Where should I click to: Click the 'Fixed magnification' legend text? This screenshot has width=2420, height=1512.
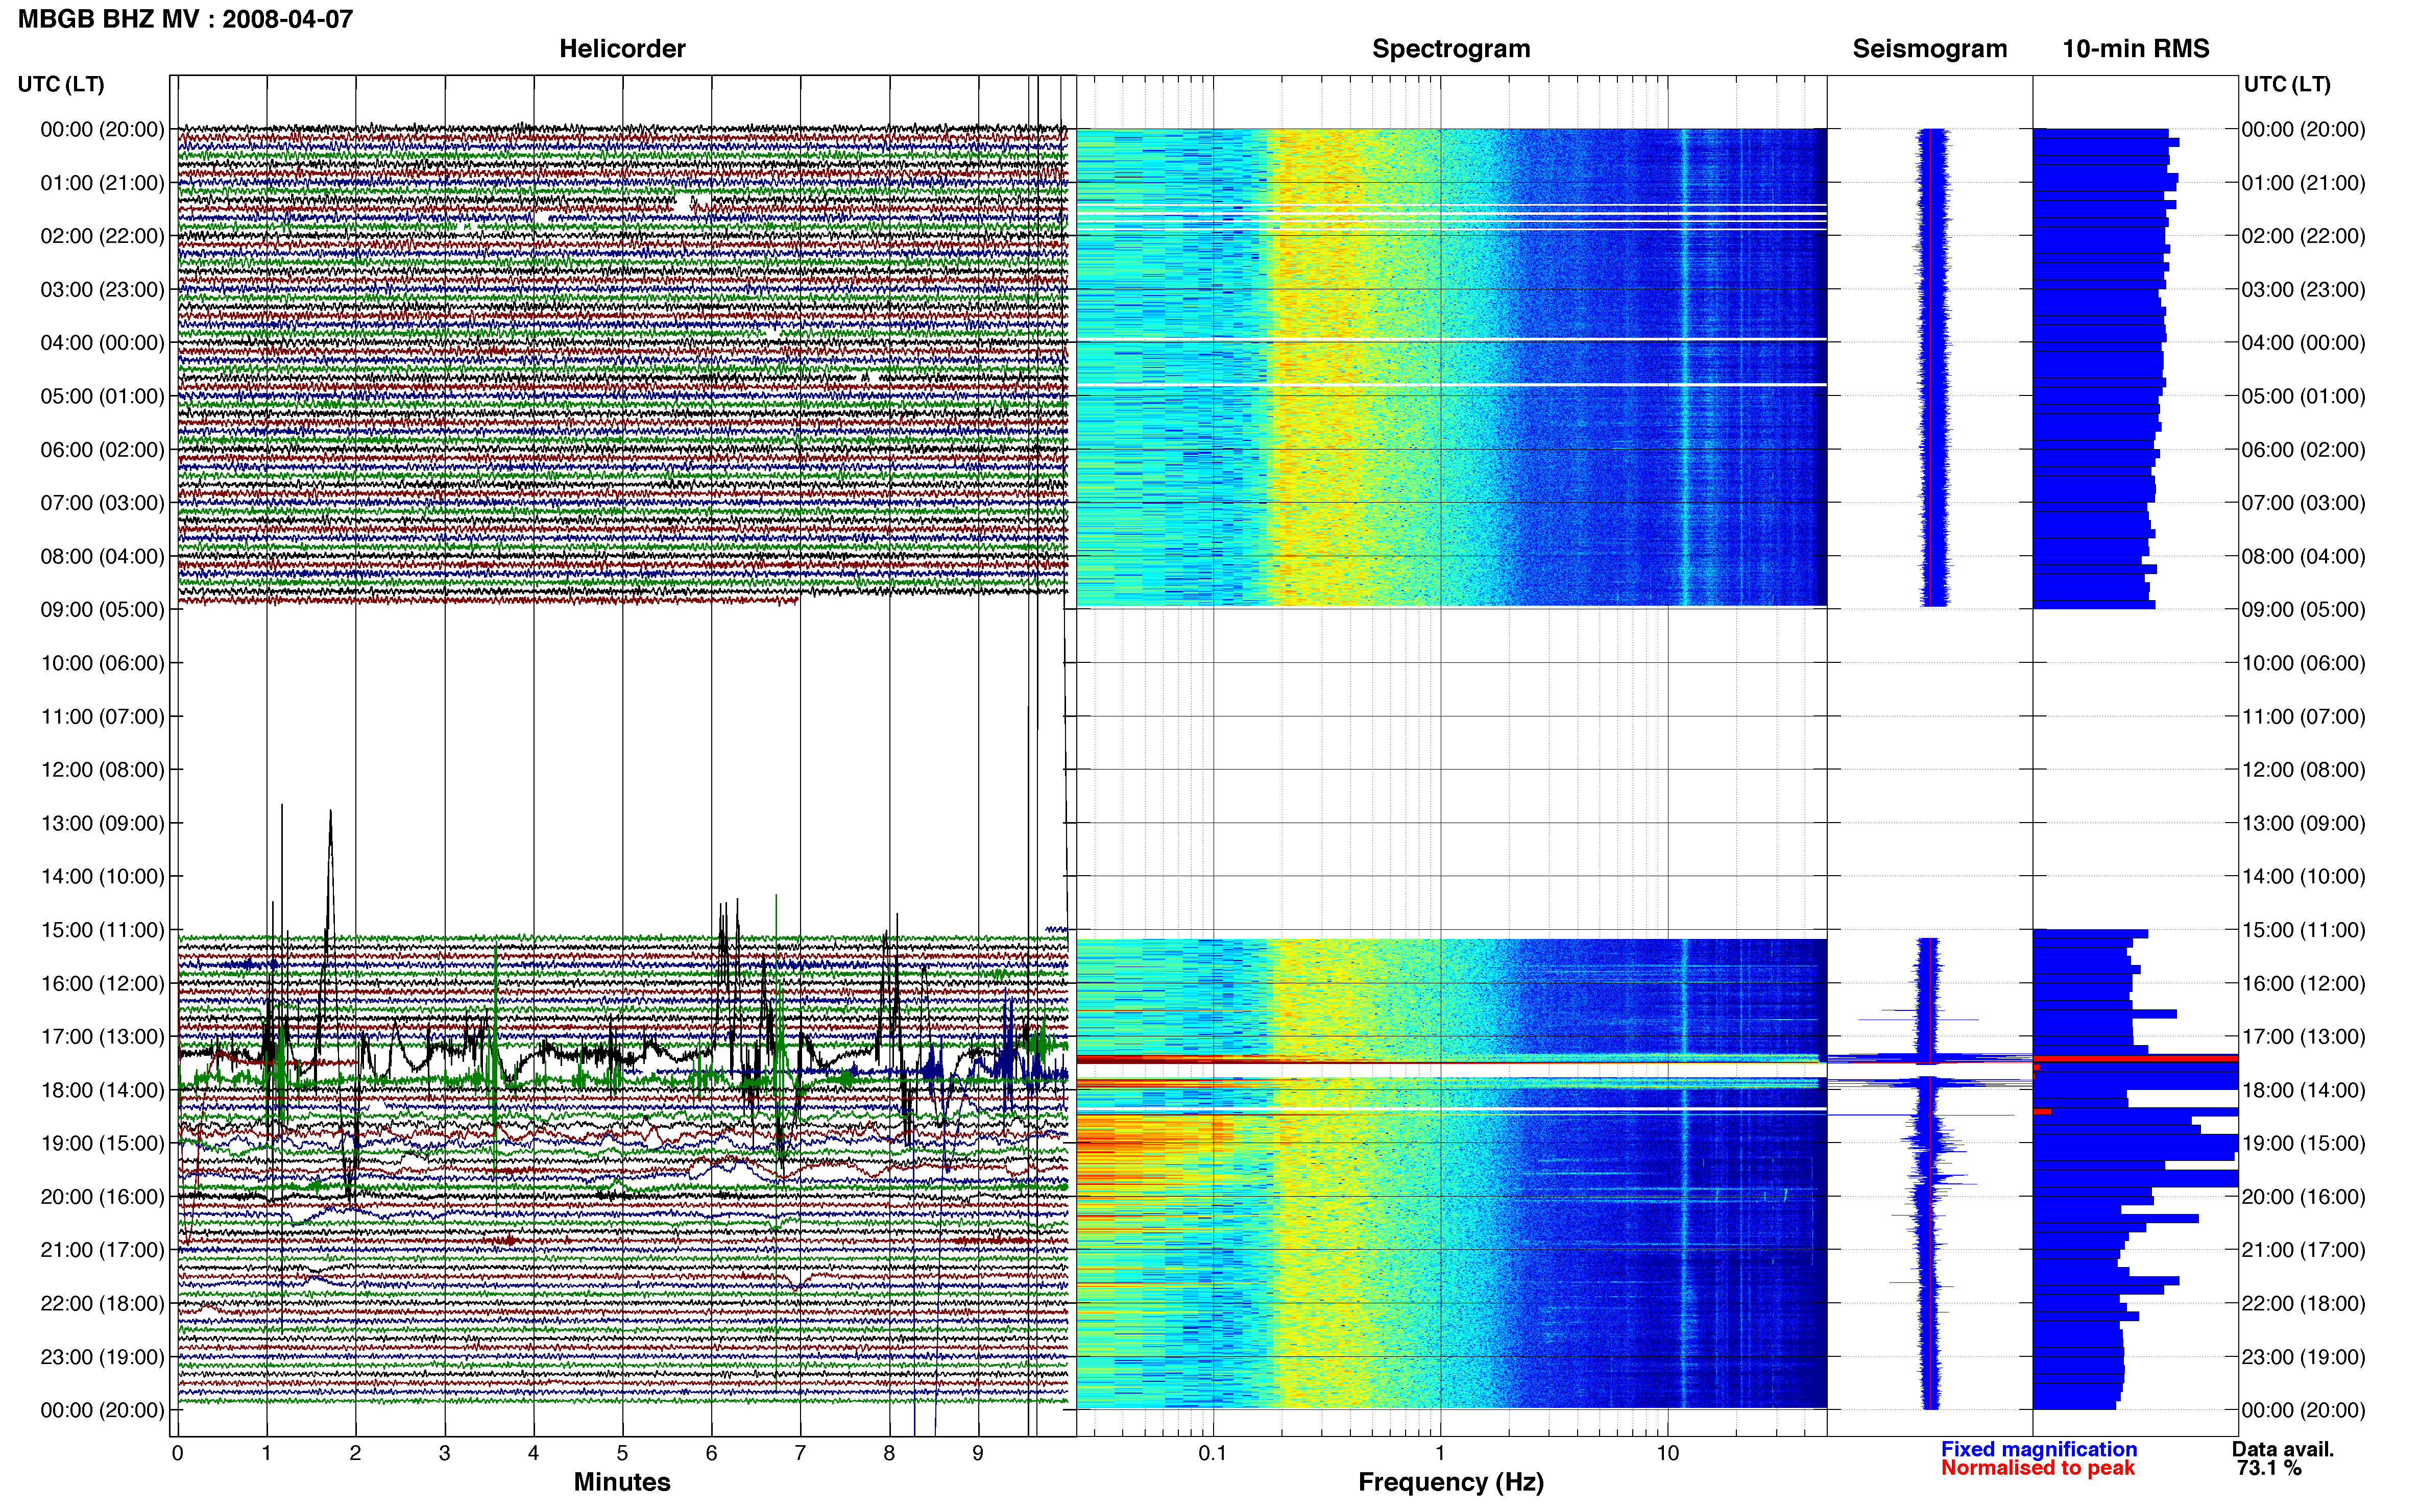click(2039, 1449)
